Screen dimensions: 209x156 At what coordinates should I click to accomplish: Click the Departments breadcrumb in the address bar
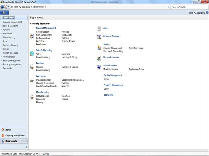pos(39,7)
